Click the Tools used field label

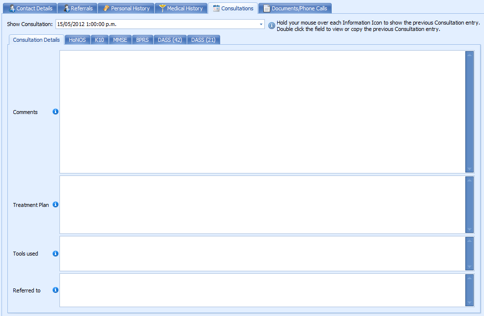(26, 254)
